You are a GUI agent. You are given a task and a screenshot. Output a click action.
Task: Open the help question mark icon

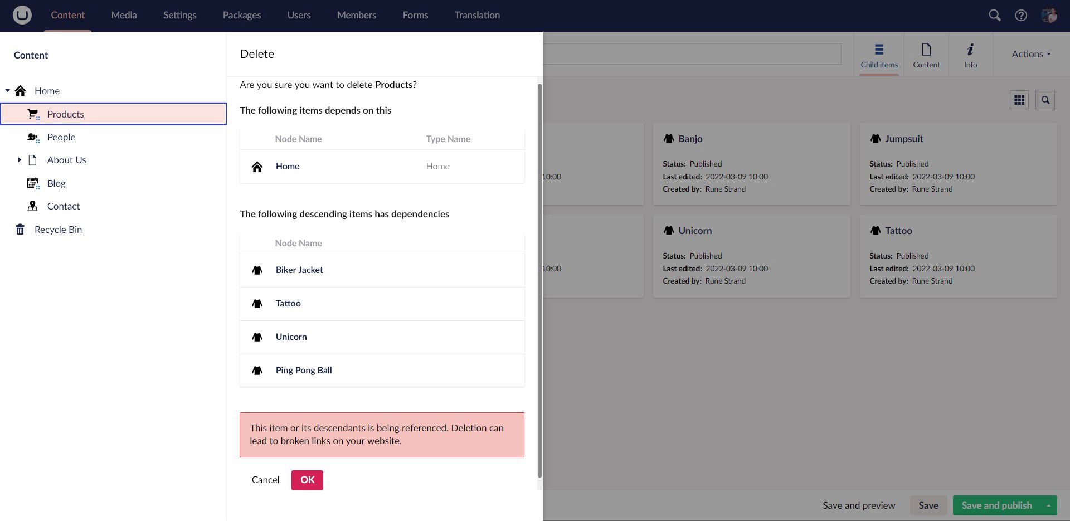coord(1021,15)
